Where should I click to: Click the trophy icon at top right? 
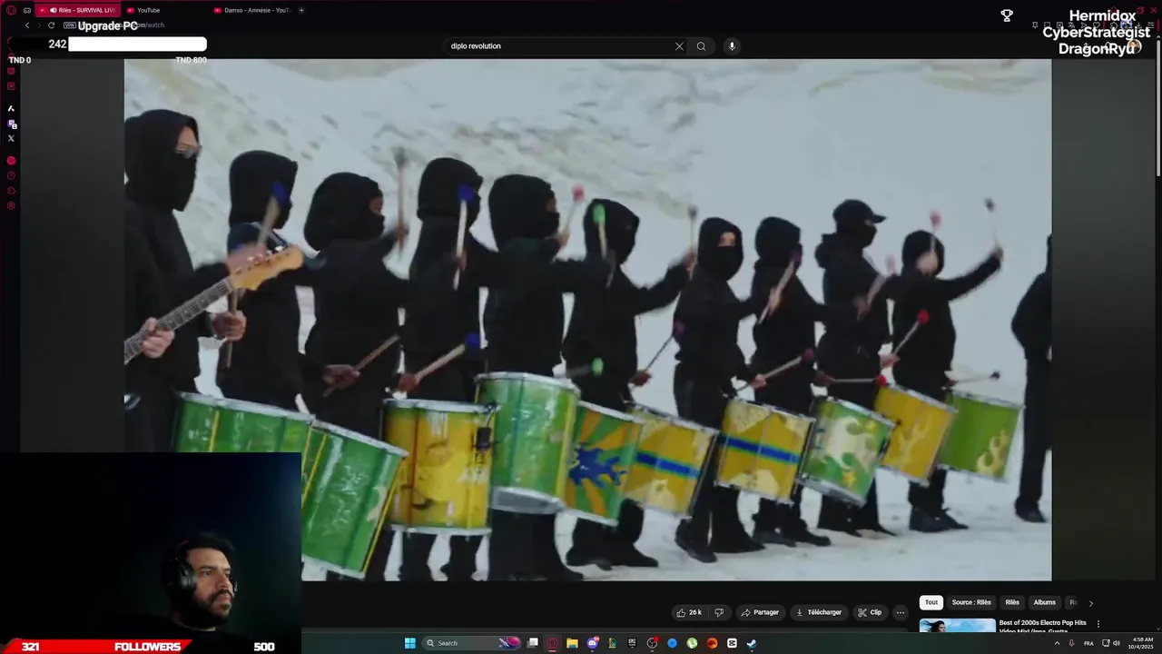click(x=1007, y=15)
